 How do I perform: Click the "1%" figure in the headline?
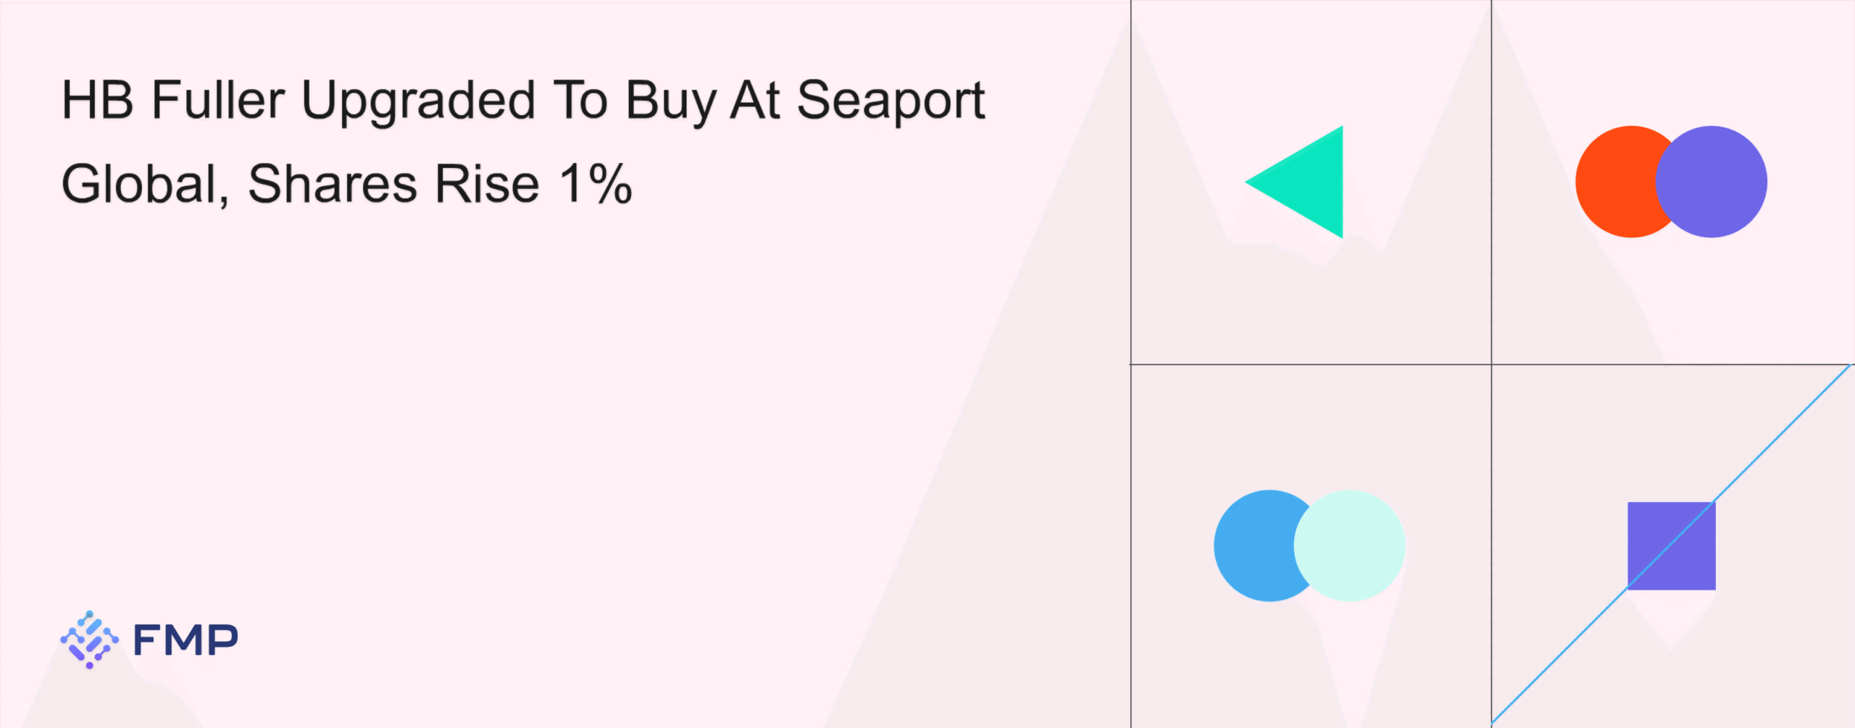(596, 184)
